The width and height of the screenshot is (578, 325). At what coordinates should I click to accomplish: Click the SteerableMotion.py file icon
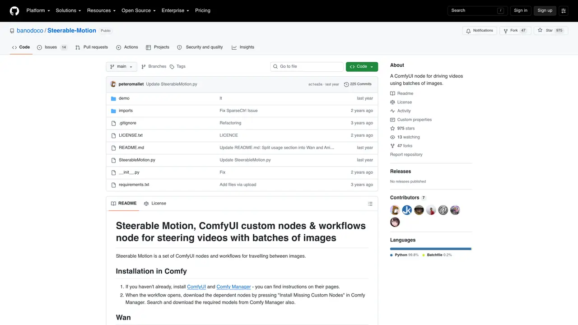pos(114,160)
